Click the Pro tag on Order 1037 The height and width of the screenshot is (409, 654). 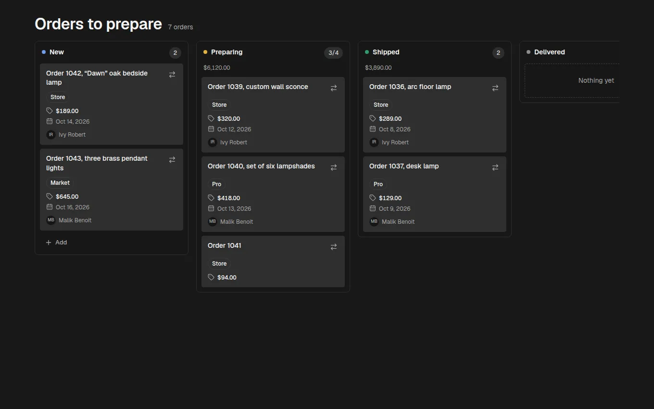(x=378, y=184)
